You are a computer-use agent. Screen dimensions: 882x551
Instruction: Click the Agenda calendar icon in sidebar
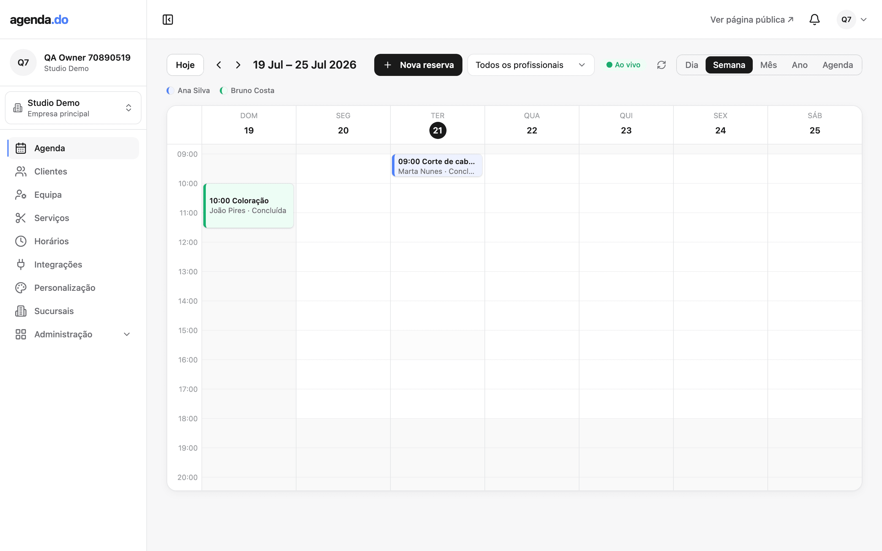[21, 148]
